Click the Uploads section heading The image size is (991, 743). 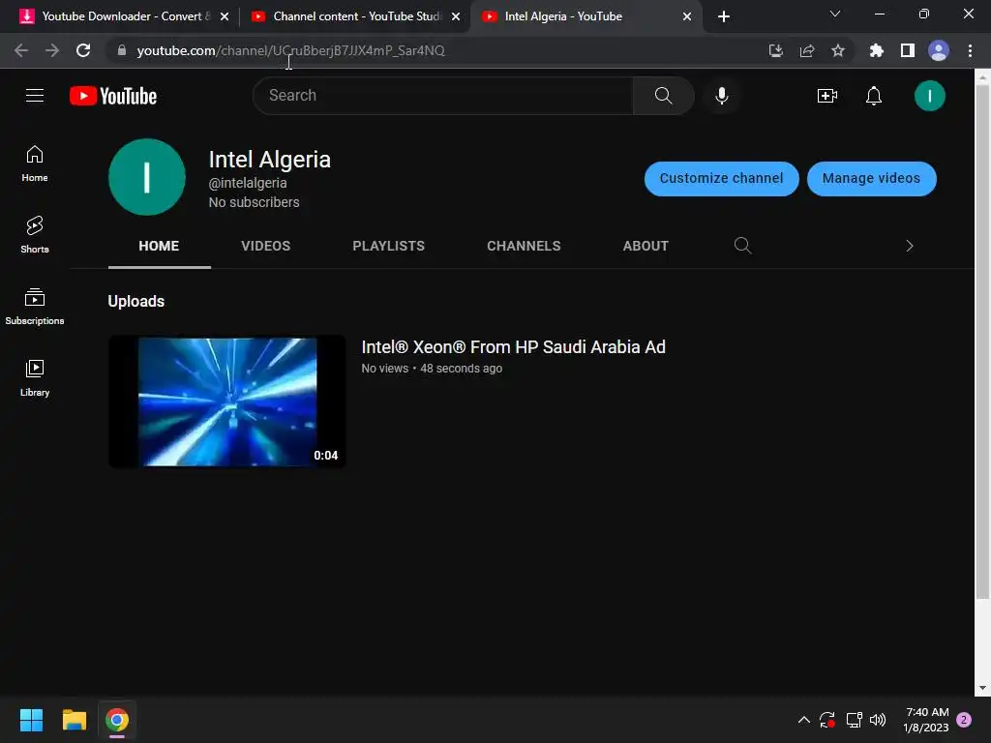click(135, 302)
